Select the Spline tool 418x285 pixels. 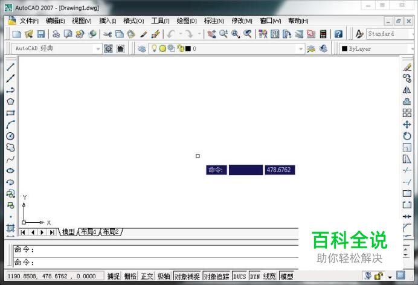(x=10, y=159)
